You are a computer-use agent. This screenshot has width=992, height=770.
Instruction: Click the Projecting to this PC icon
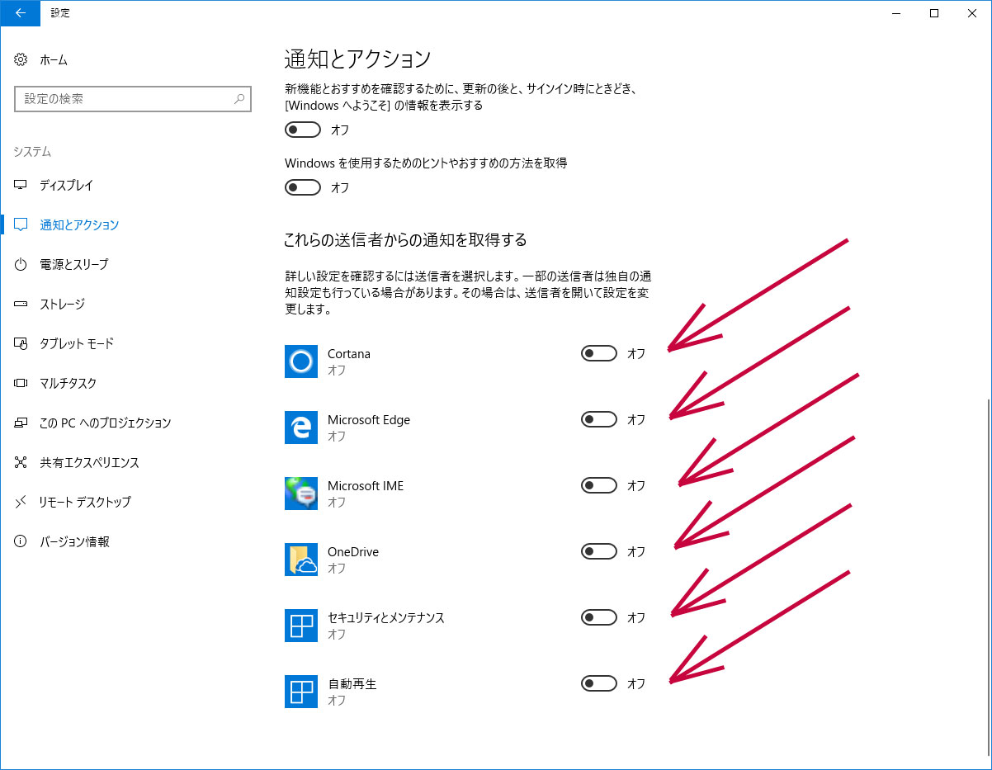point(21,423)
